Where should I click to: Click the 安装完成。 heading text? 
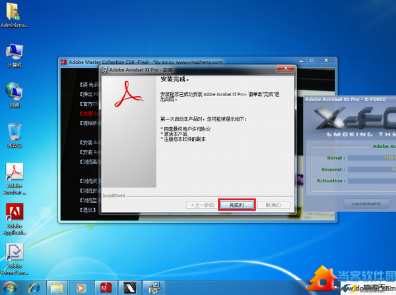[175, 79]
